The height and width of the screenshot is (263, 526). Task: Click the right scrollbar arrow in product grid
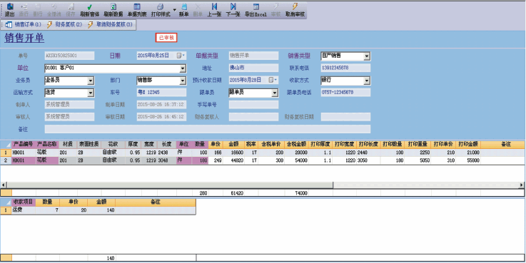(522, 185)
